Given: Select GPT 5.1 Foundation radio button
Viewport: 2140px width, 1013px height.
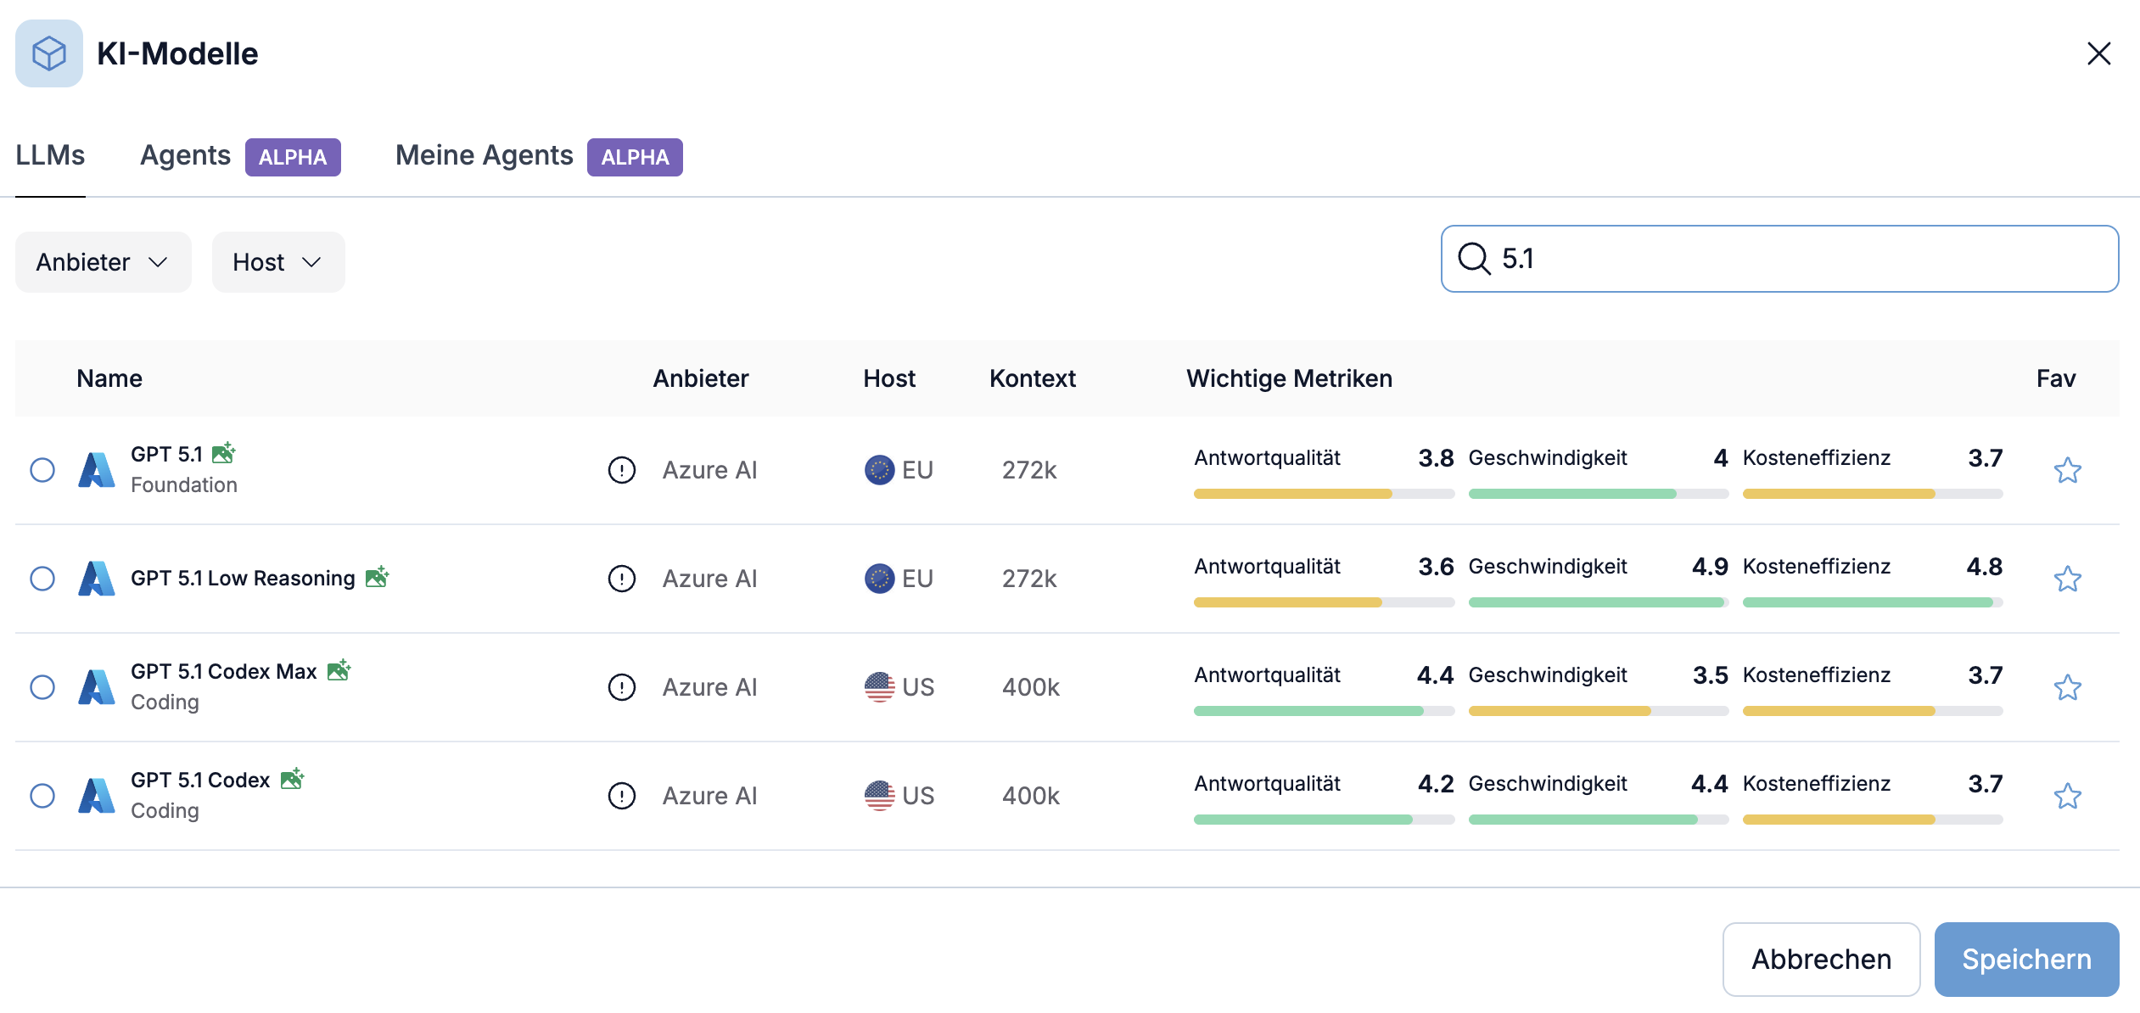Looking at the screenshot, I should click(x=42, y=470).
